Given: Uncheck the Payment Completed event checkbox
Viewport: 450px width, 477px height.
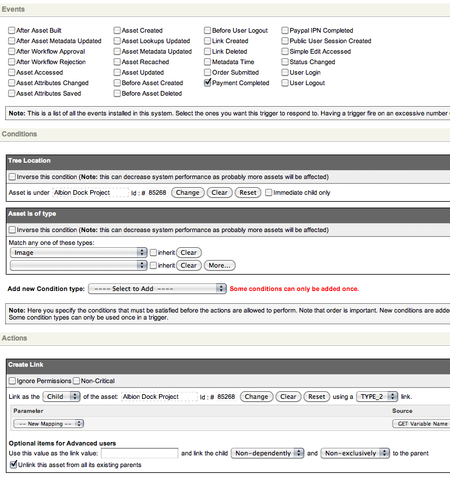Looking at the screenshot, I should tap(208, 83).
